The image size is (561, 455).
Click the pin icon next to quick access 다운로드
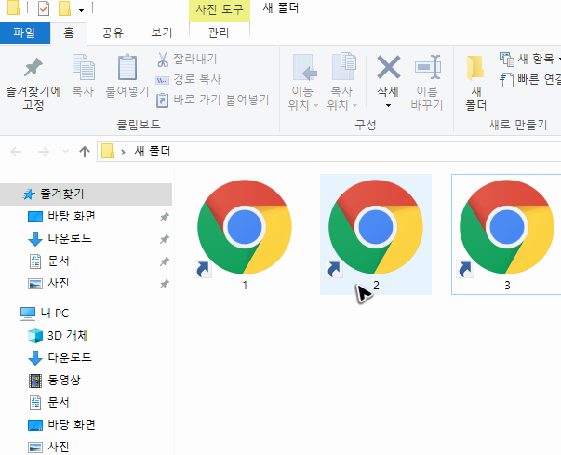coord(165,239)
